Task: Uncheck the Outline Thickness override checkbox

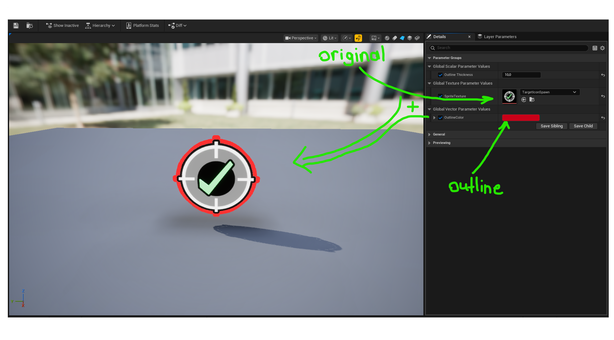Action: click(x=440, y=75)
